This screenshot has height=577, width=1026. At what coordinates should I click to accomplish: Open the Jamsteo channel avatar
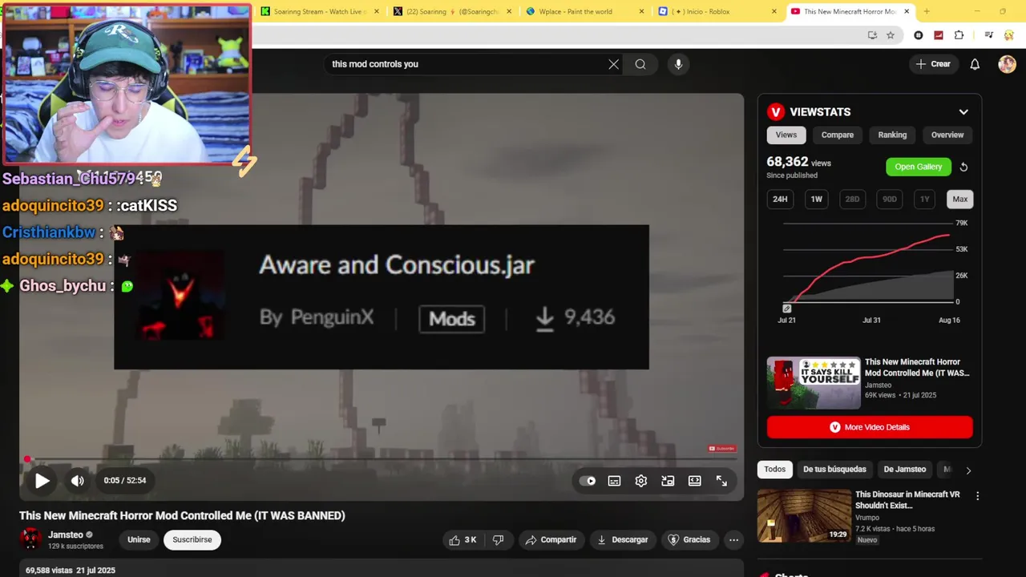pyautogui.click(x=30, y=539)
